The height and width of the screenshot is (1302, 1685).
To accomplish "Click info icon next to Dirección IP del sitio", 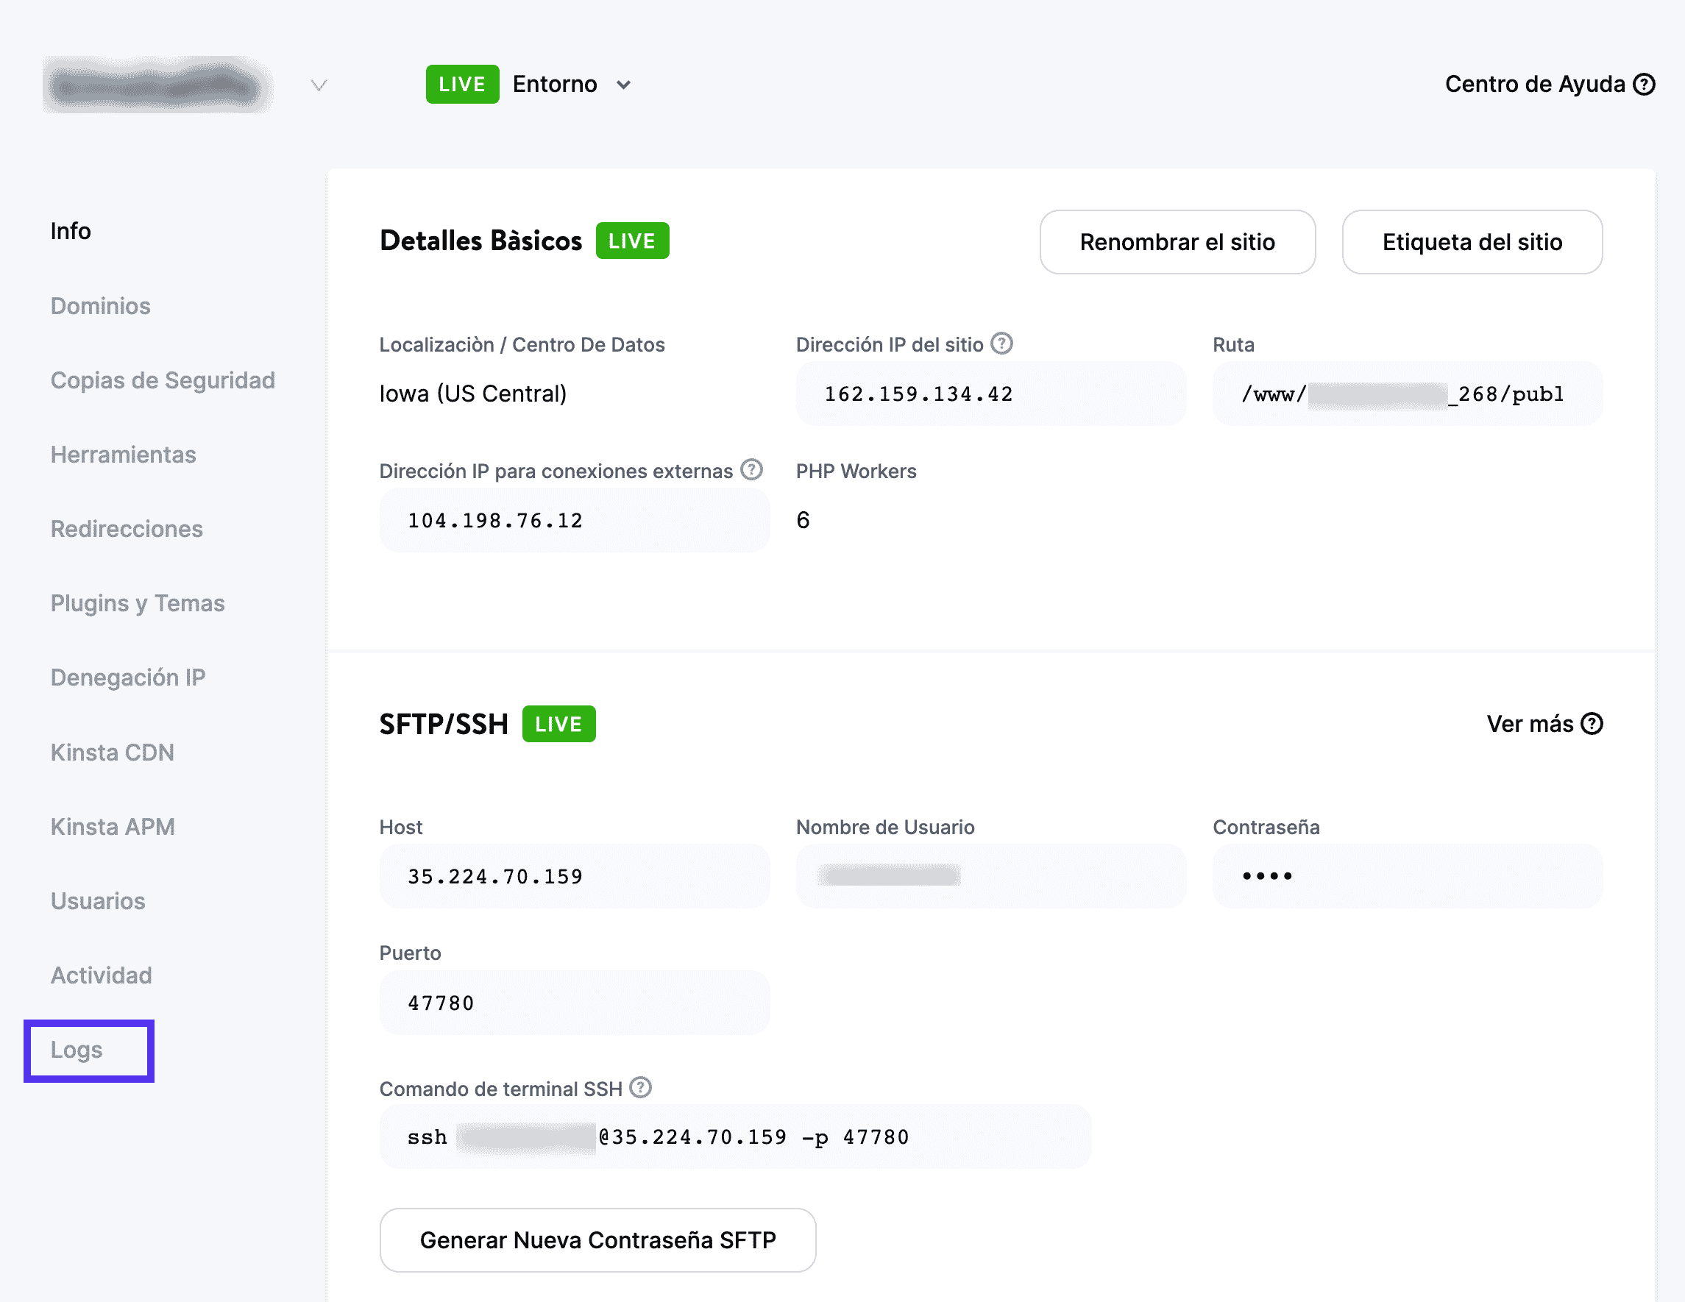I will [x=1001, y=344].
